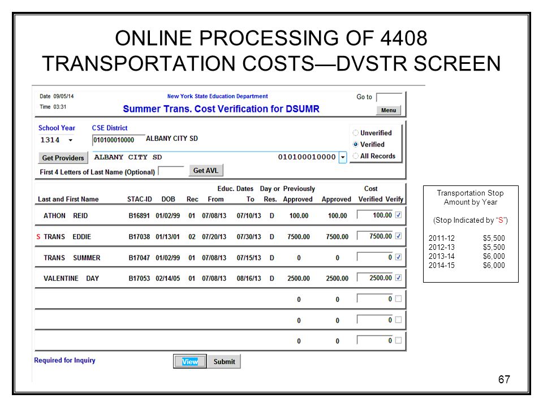Click the Get Providers button
Screen dimensions: 543x407
(63, 158)
